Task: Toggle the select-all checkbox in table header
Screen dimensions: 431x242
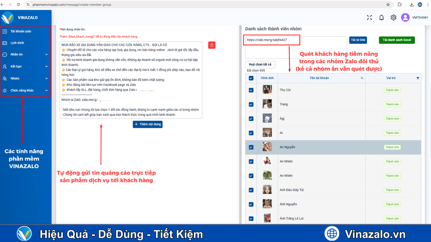Action: pyautogui.click(x=251, y=78)
